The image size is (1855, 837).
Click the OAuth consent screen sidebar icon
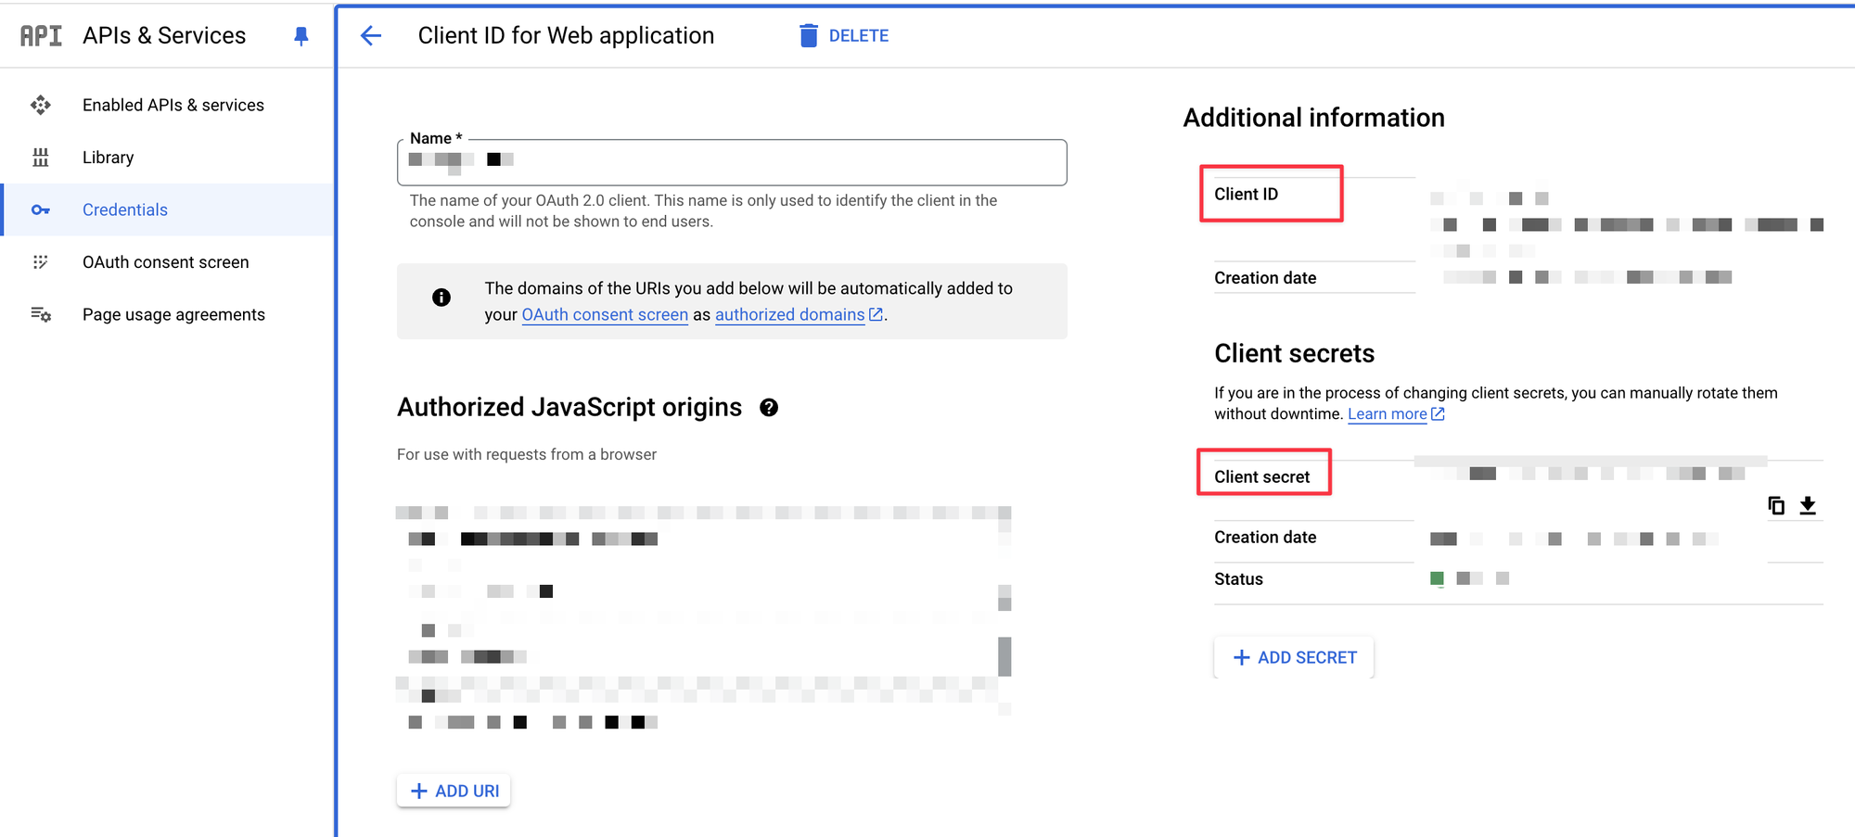(x=41, y=262)
